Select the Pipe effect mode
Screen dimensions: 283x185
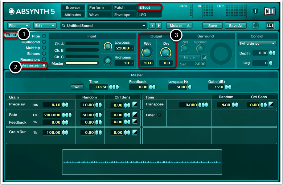coord(44,36)
